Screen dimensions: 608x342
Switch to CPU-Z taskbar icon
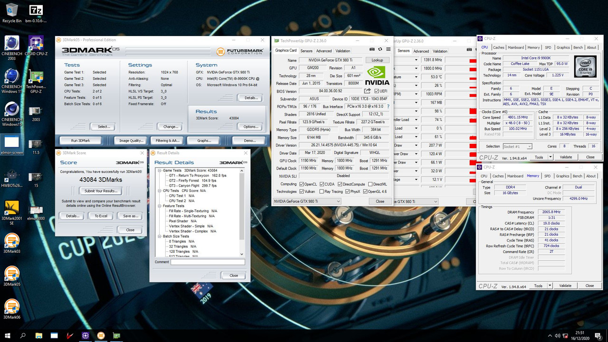click(x=85, y=335)
